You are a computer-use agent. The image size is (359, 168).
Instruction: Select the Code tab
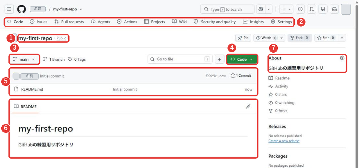15,22
